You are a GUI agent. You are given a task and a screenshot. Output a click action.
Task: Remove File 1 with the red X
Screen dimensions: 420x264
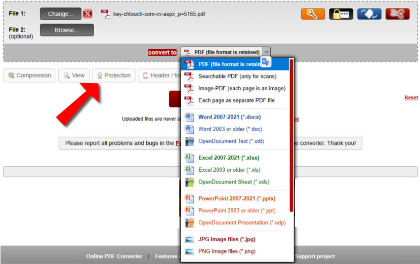[x=88, y=14]
